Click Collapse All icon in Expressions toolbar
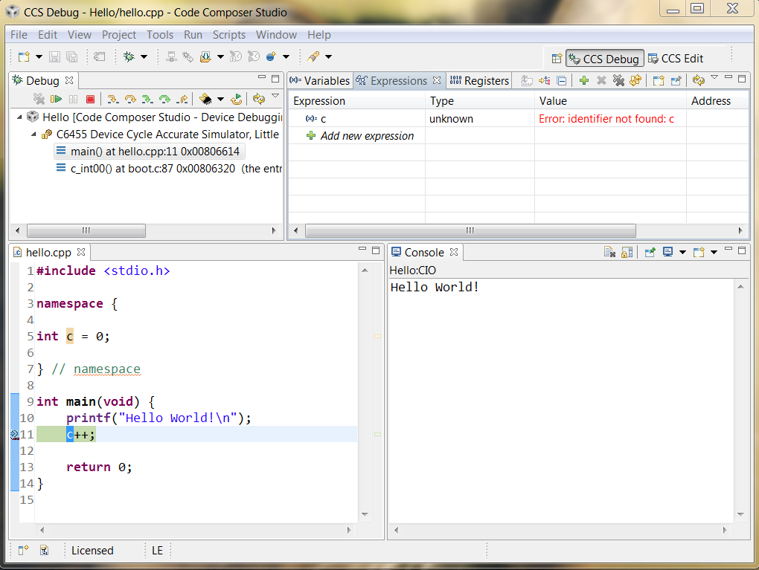This screenshot has height=570, width=759. pos(562,81)
